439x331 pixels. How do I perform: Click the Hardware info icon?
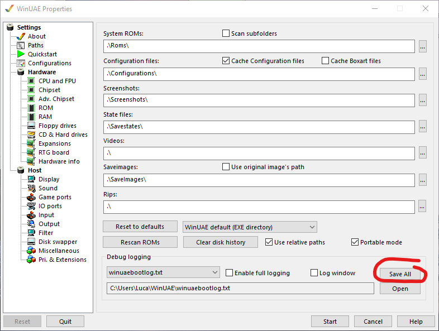tap(31, 161)
